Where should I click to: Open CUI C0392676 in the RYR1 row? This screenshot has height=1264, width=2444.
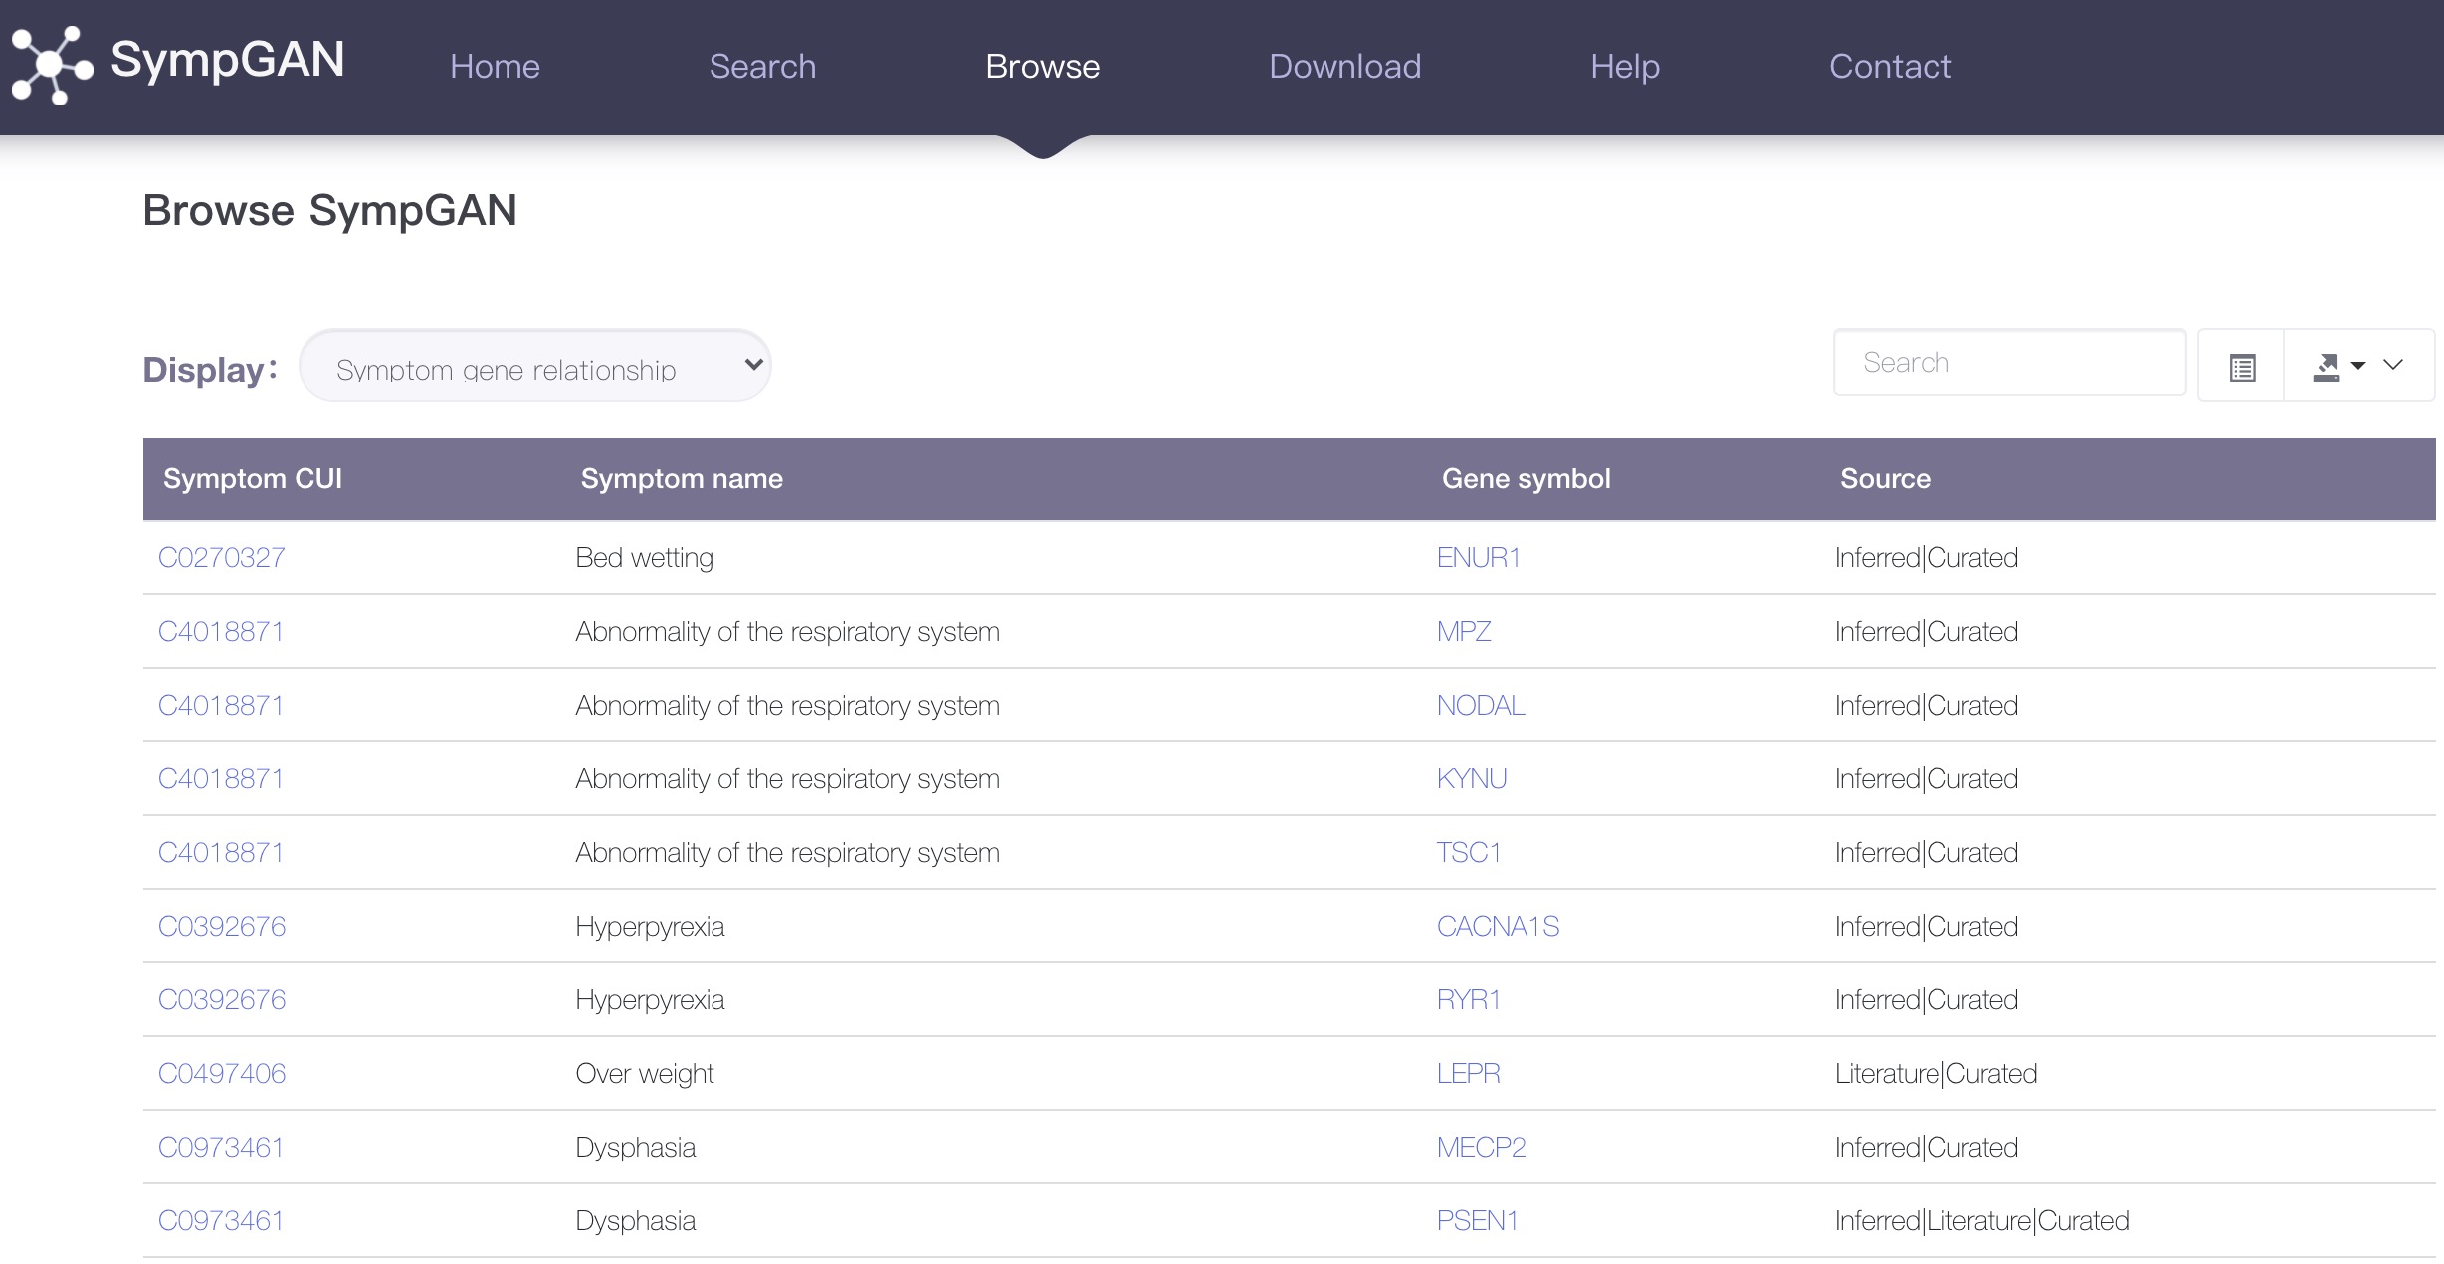coord(222,1000)
